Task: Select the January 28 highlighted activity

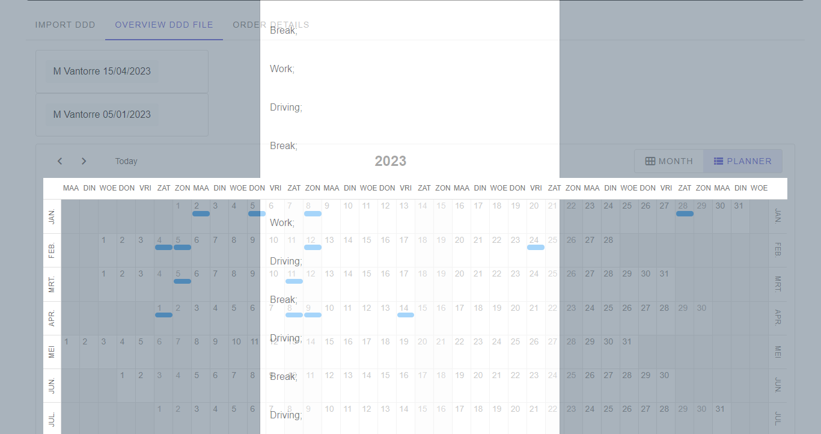Action: click(x=685, y=213)
